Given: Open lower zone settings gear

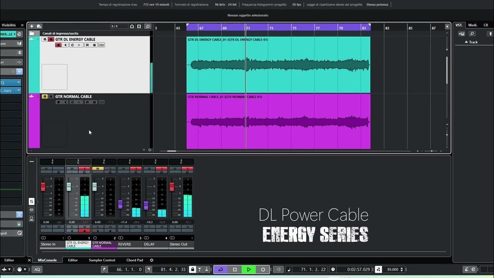Looking at the screenshot, I should [x=152, y=260].
